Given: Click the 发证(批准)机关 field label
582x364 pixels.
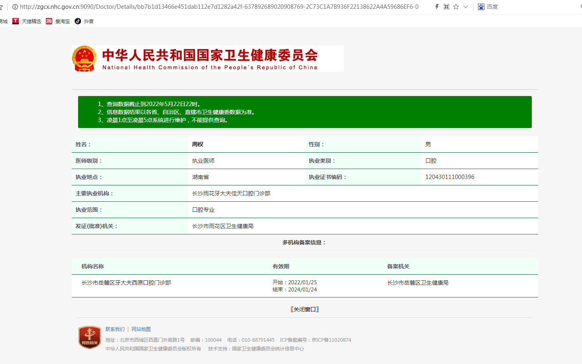Looking at the screenshot, I should pyautogui.click(x=96, y=226).
